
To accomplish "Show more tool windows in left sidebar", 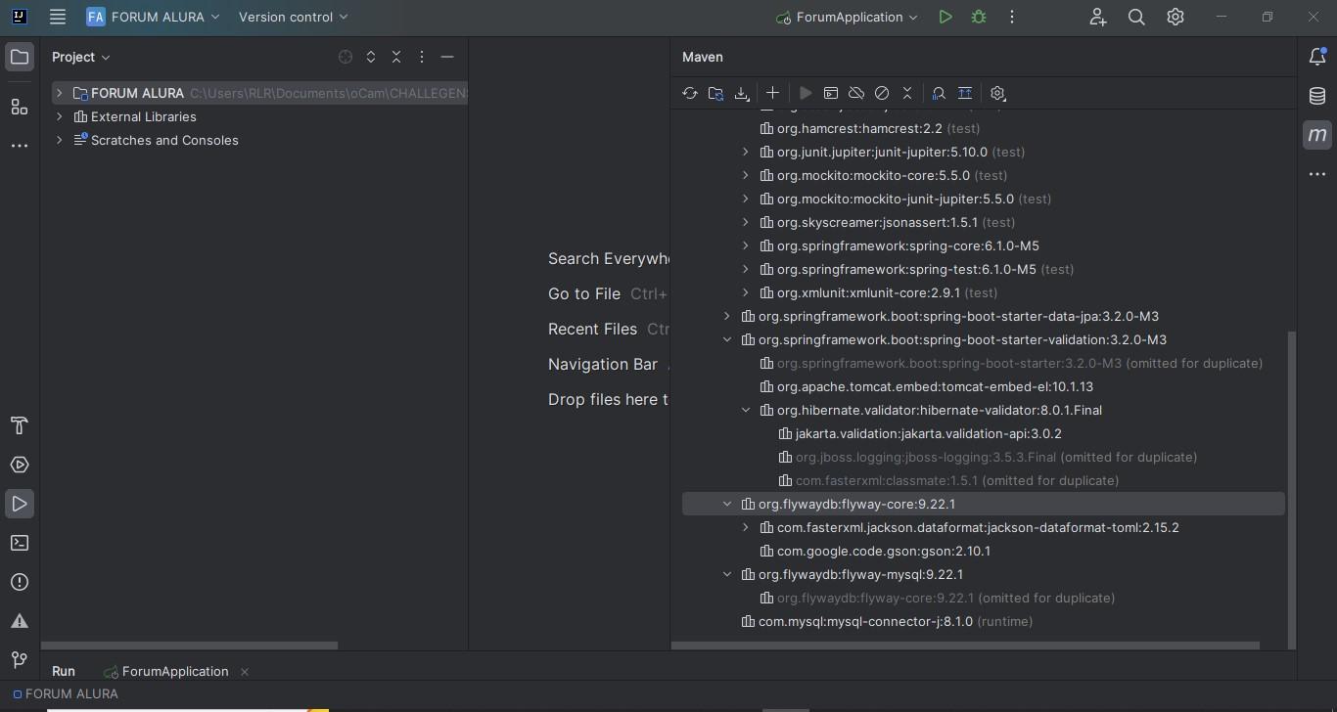I will tap(20, 146).
